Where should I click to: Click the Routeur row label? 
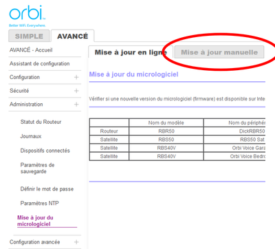[109, 131]
